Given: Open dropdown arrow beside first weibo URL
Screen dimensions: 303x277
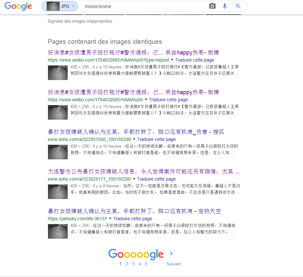Looking at the screenshot, I should 172,60.
